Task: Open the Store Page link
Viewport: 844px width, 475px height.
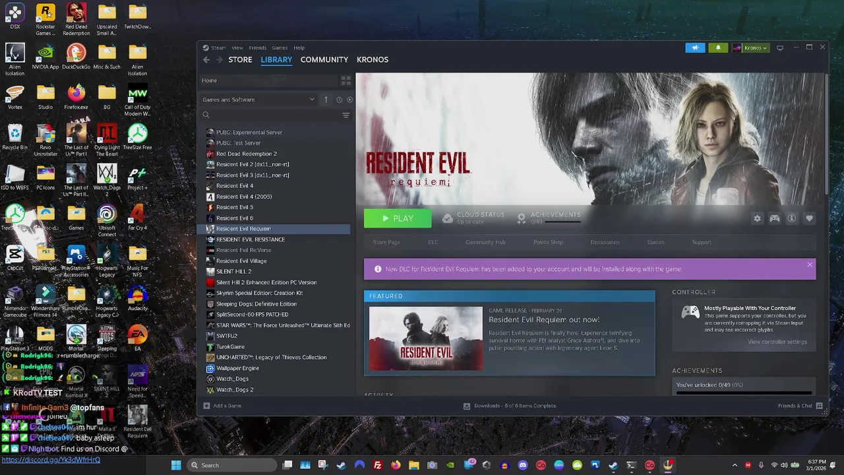Action: tap(386, 242)
